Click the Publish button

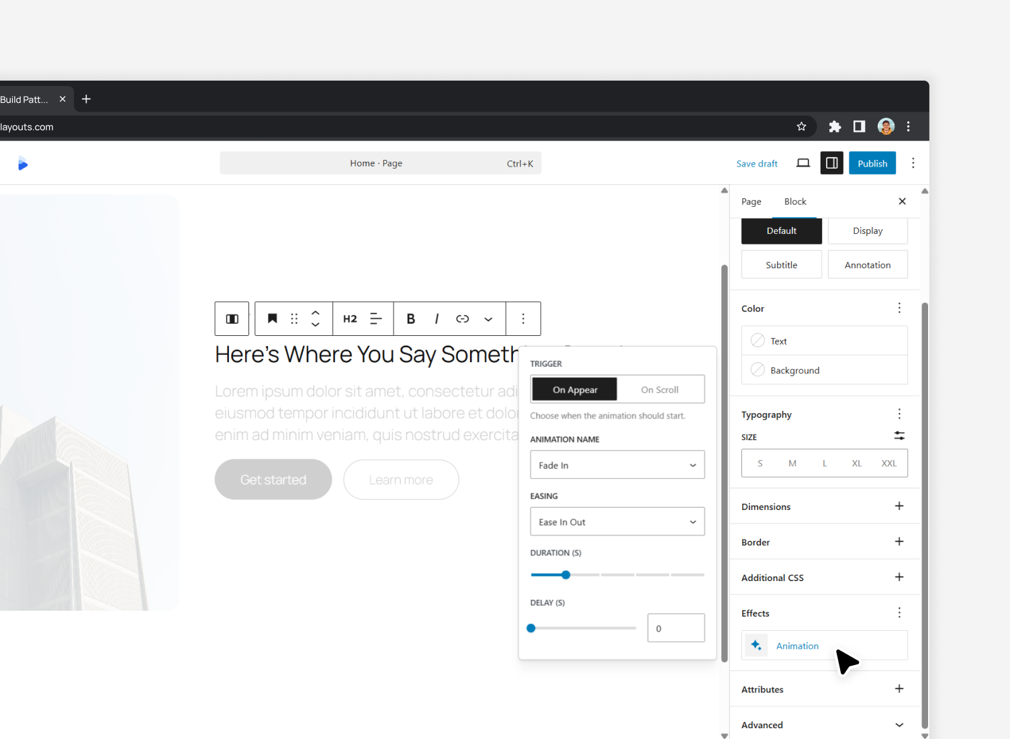(872, 163)
